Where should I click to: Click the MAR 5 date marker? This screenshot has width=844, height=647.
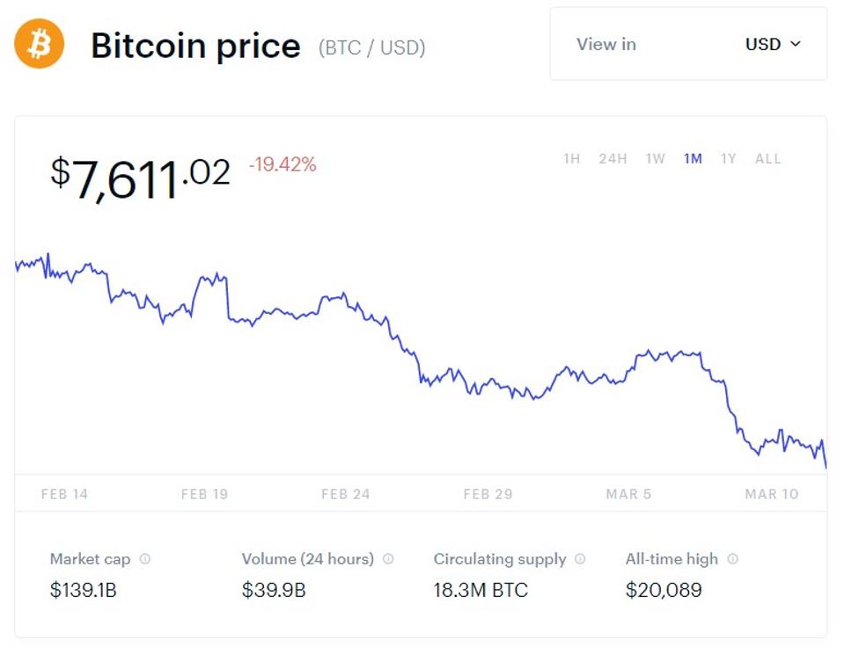click(628, 494)
